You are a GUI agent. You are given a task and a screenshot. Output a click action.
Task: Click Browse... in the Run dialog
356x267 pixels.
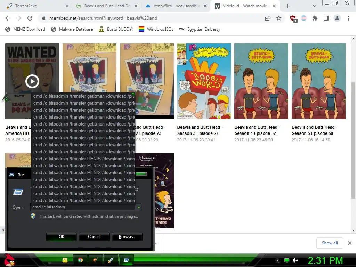[127, 237]
